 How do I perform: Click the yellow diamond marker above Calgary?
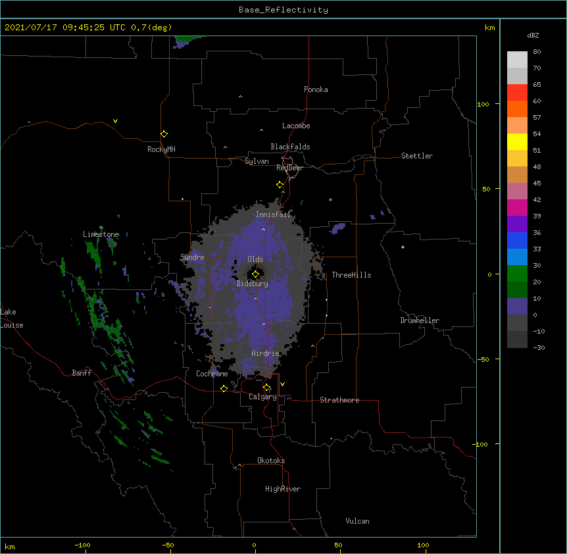[266, 388]
